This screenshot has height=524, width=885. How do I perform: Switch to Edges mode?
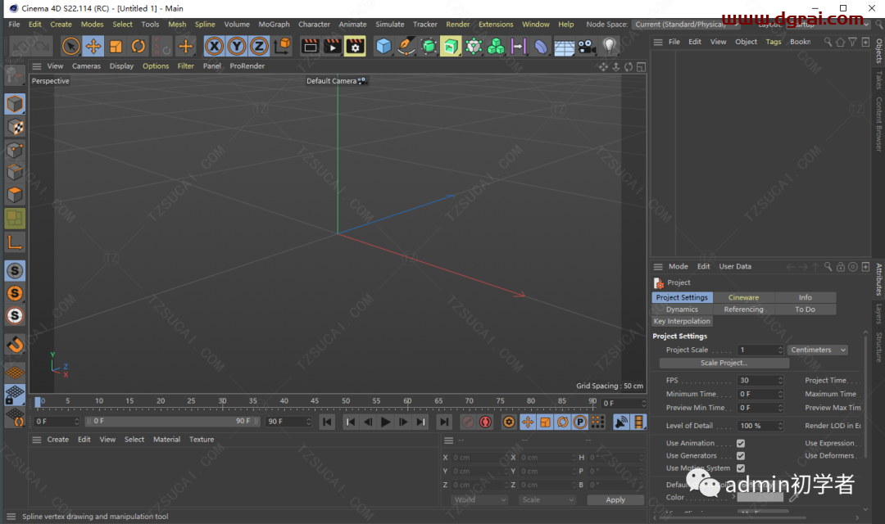(15, 172)
